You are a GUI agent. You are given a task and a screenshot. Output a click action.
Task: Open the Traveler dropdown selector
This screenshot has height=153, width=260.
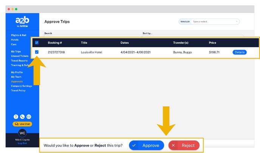(215, 21)
